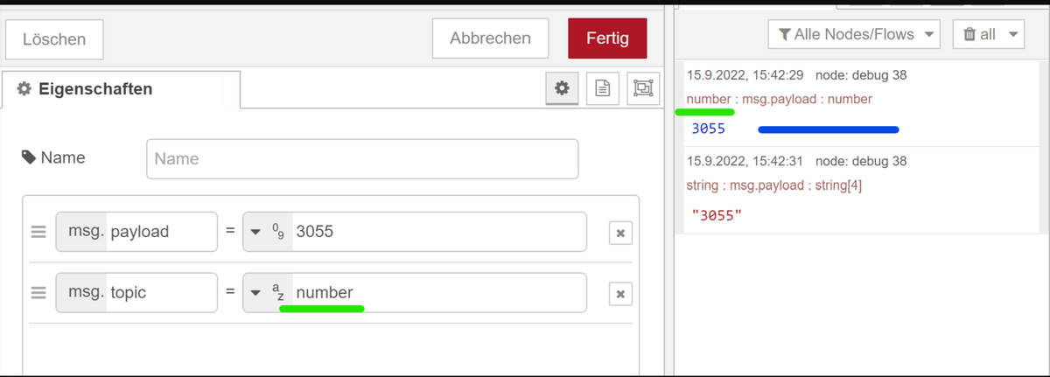Click trash icon to clear all debug messages

(969, 35)
